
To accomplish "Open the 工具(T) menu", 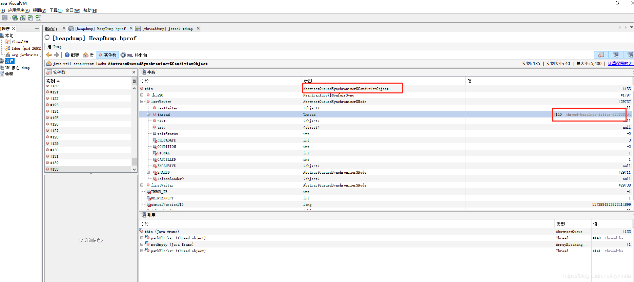I will 56,10.
